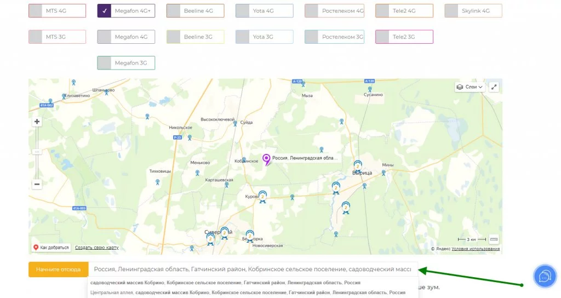
Task: Click the address balloon Россия, Ленинградская обла...
Action: tap(305, 158)
